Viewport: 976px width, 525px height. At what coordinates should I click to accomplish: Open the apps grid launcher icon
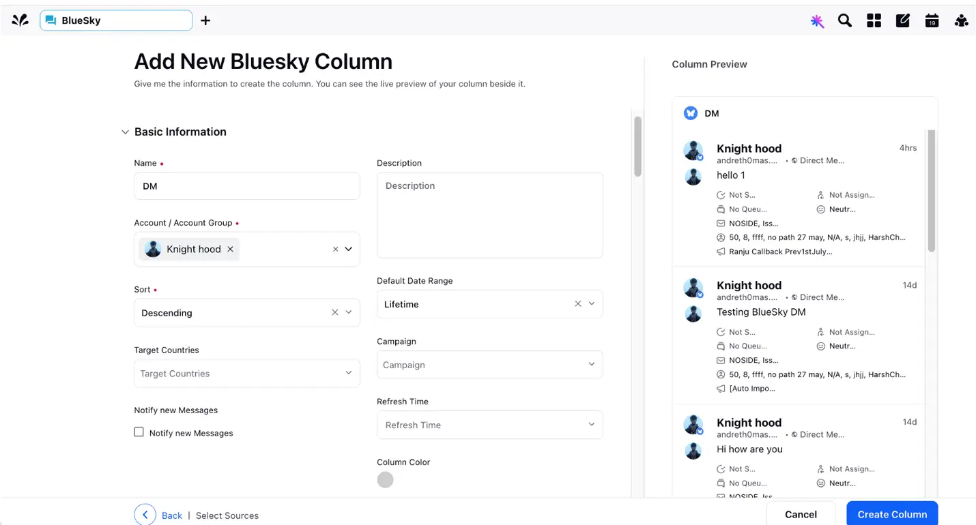pyautogui.click(x=874, y=20)
